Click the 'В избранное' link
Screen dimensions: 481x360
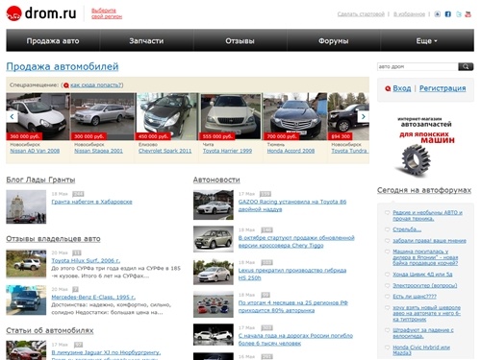409,14
